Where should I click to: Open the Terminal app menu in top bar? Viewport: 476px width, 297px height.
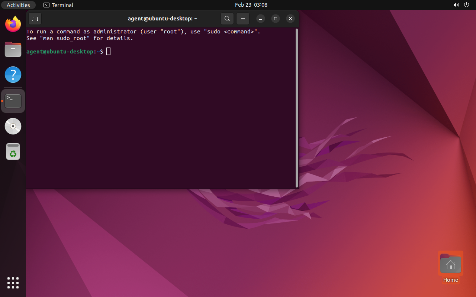point(58,5)
